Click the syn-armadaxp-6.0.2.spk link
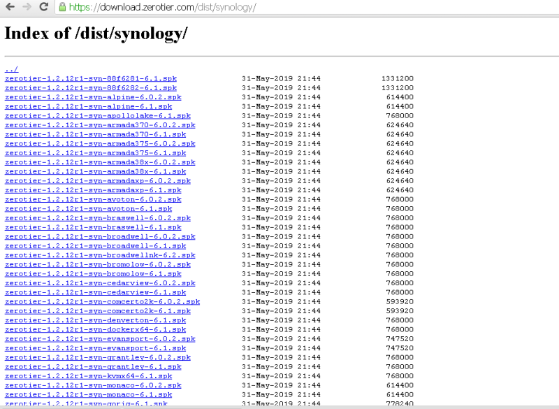 coord(97,181)
